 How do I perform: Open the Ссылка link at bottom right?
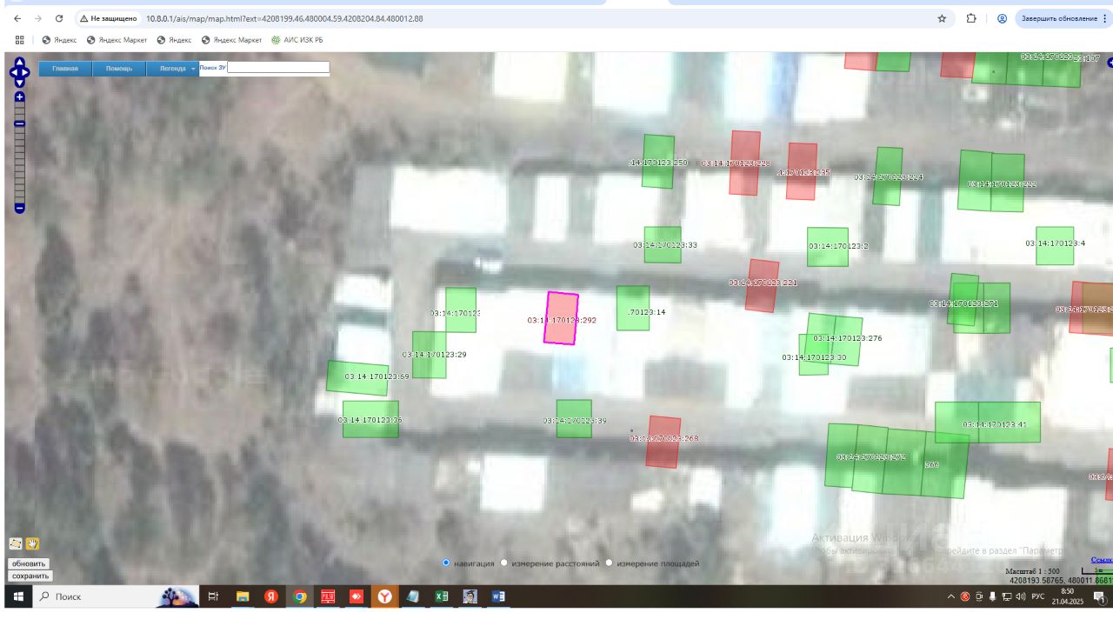click(x=1101, y=560)
